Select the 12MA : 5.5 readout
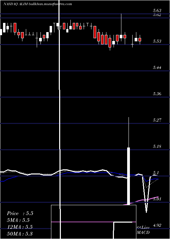The height and width of the screenshot is (239, 170). 20,227
